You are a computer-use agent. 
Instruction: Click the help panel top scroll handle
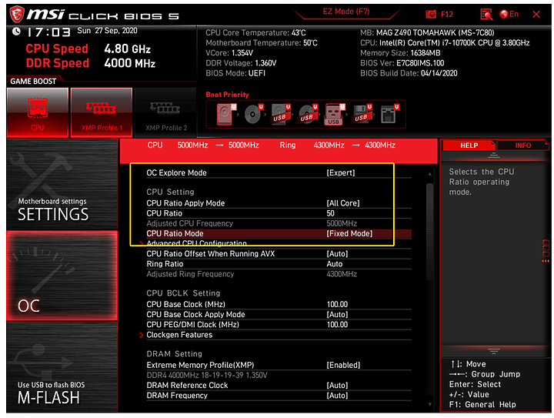pos(493,155)
